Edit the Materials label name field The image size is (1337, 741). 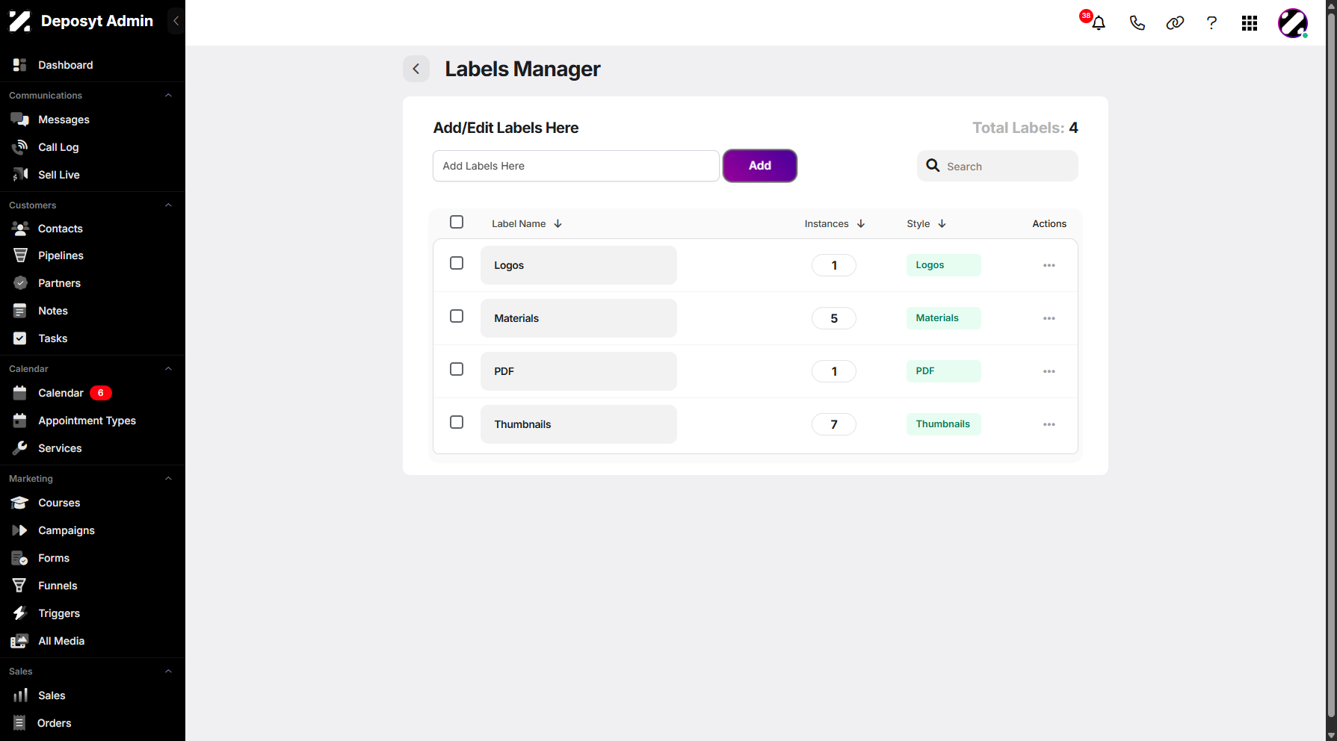click(578, 318)
